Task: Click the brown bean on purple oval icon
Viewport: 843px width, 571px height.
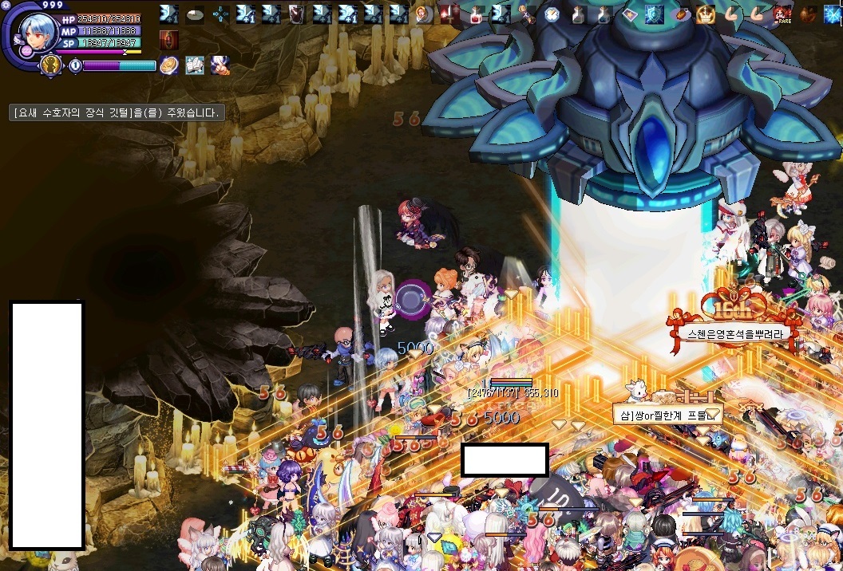Action: coord(679,15)
